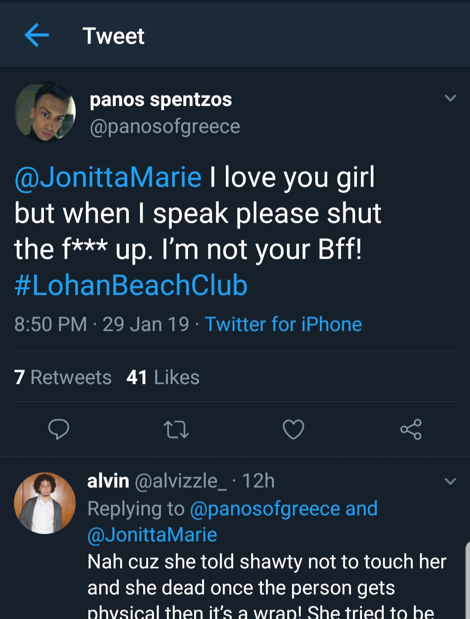Open the options chevron on panos's tweet

450,98
